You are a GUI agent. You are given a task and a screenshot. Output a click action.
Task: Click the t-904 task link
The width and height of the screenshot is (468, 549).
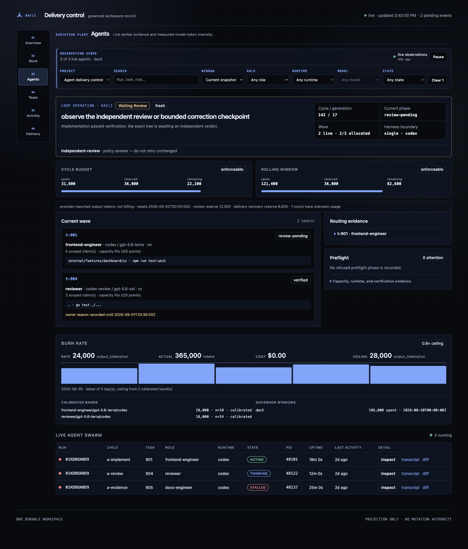tap(71, 279)
